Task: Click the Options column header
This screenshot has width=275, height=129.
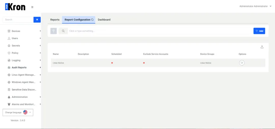Action: click(242, 54)
